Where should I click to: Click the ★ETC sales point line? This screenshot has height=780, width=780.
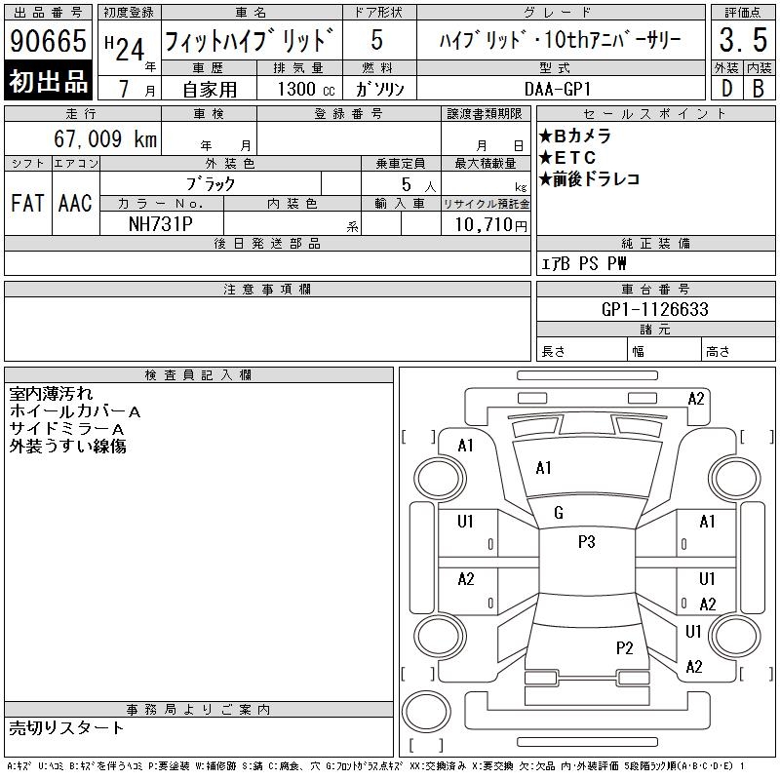point(567,158)
